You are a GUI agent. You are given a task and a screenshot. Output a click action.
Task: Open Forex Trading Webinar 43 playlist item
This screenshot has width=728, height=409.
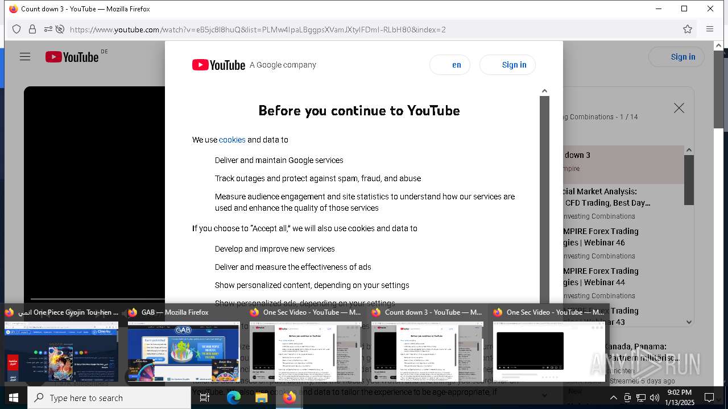[x=623, y=316]
